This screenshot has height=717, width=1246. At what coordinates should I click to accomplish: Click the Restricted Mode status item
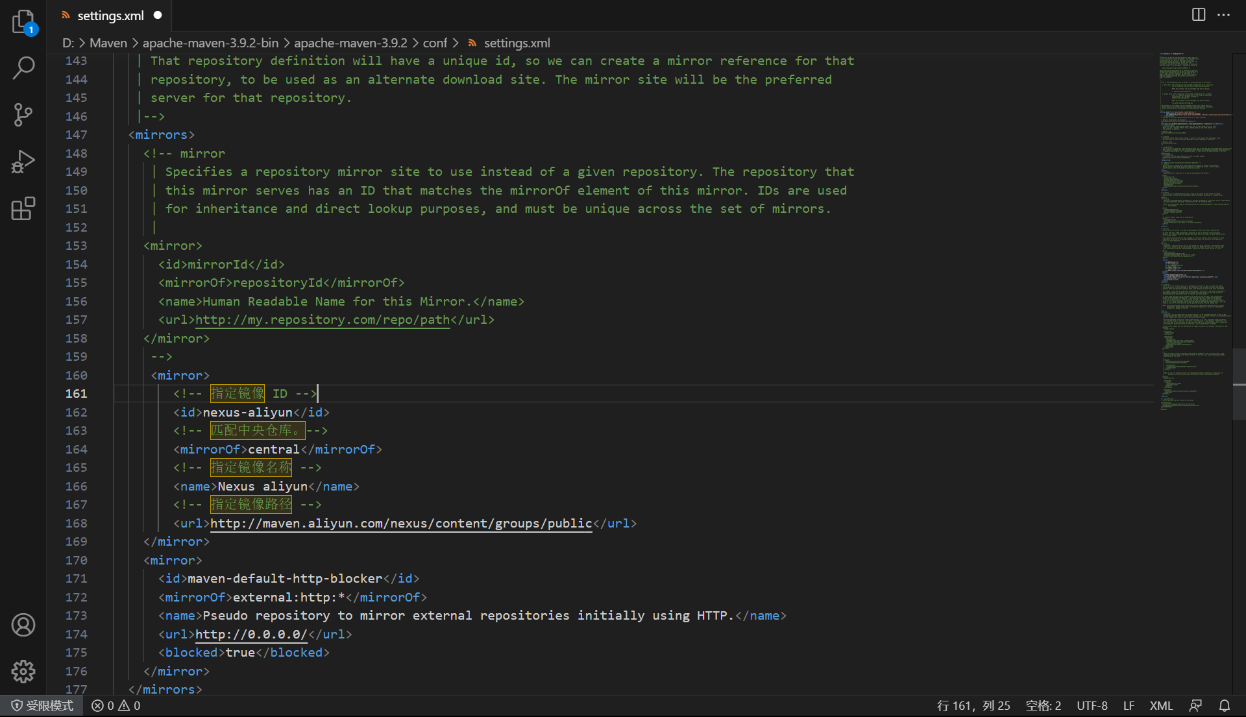pyautogui.click(x=42, y=705)
